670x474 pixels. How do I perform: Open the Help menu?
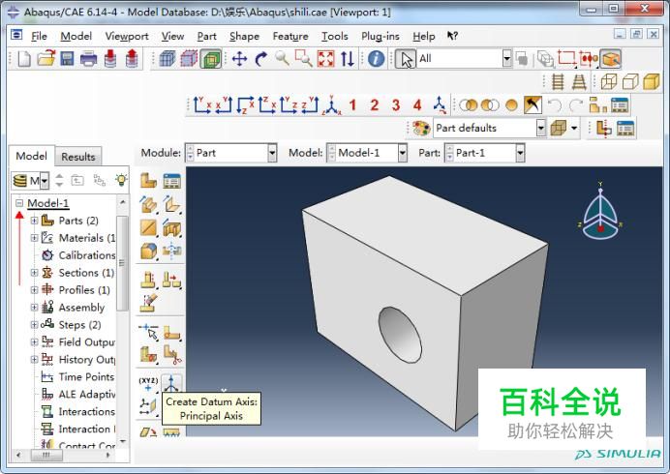point(423,37)
